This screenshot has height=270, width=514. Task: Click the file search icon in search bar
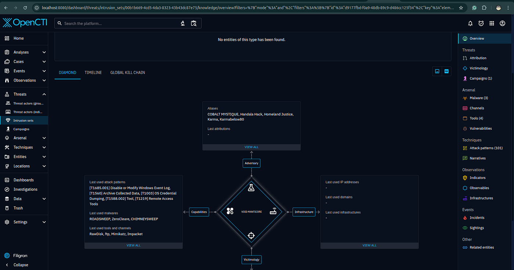click(194, 24)
